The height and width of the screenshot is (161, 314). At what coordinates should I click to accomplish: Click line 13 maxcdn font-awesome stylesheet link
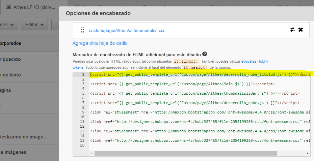pyautogui.click(x=200, y=131)
